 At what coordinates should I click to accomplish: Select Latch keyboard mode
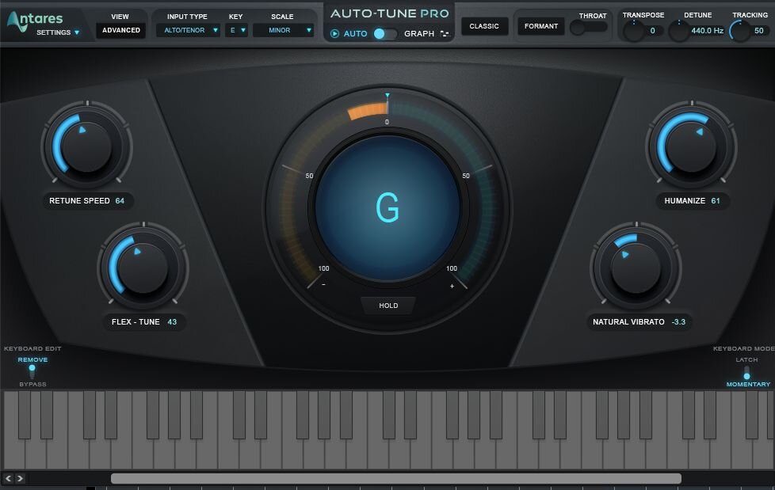tap(746, 359)
